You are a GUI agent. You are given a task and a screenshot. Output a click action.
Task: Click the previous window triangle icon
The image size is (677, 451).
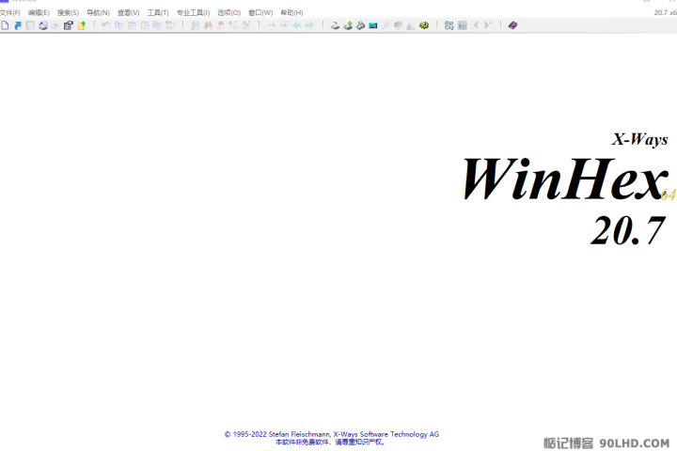(475, 25)
